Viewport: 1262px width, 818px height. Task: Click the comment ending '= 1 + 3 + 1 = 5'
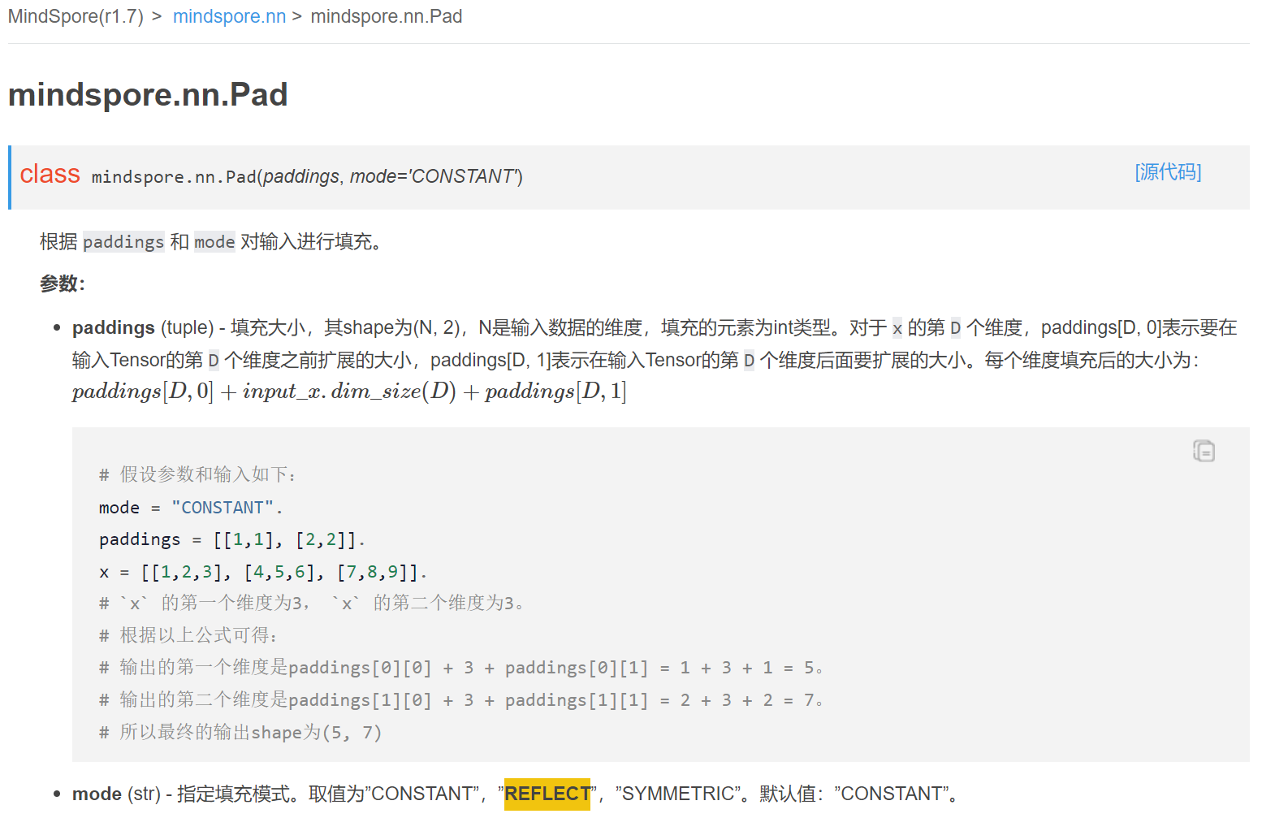click(x=461, y=668)
